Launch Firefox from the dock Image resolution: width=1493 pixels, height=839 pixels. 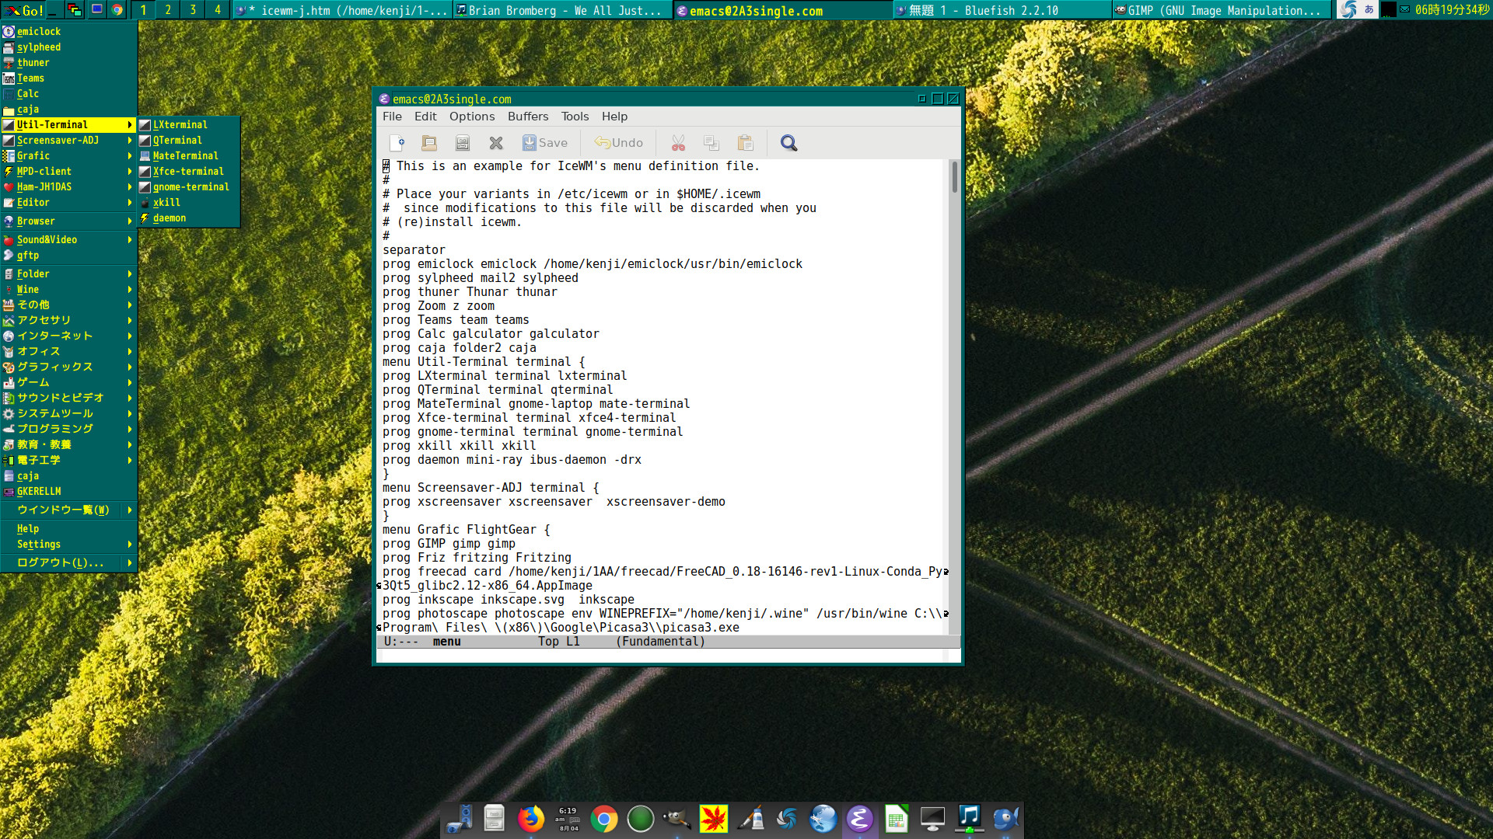pyautogui.click(x=531, y=819)
